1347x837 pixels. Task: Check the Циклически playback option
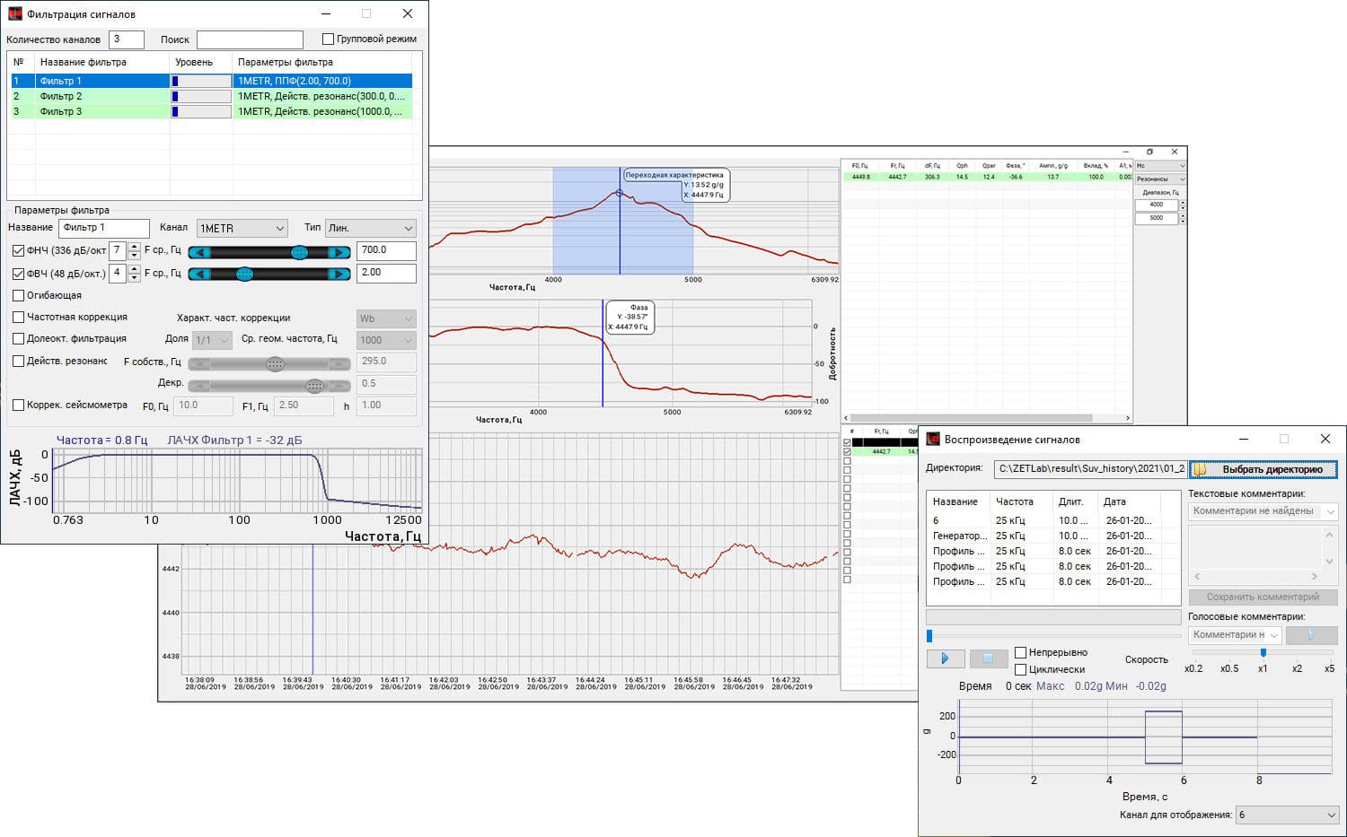(x=1020, y=669)
